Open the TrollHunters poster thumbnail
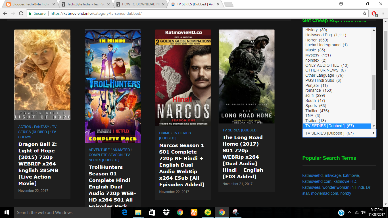388x218 pixels. (113, 86)
